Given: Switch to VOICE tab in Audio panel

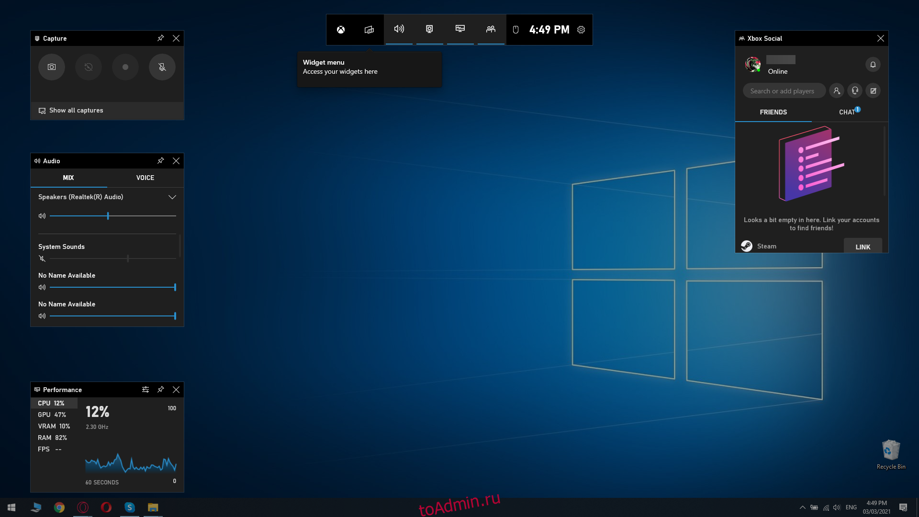Looking at the screenshot, I should [145, 178].
